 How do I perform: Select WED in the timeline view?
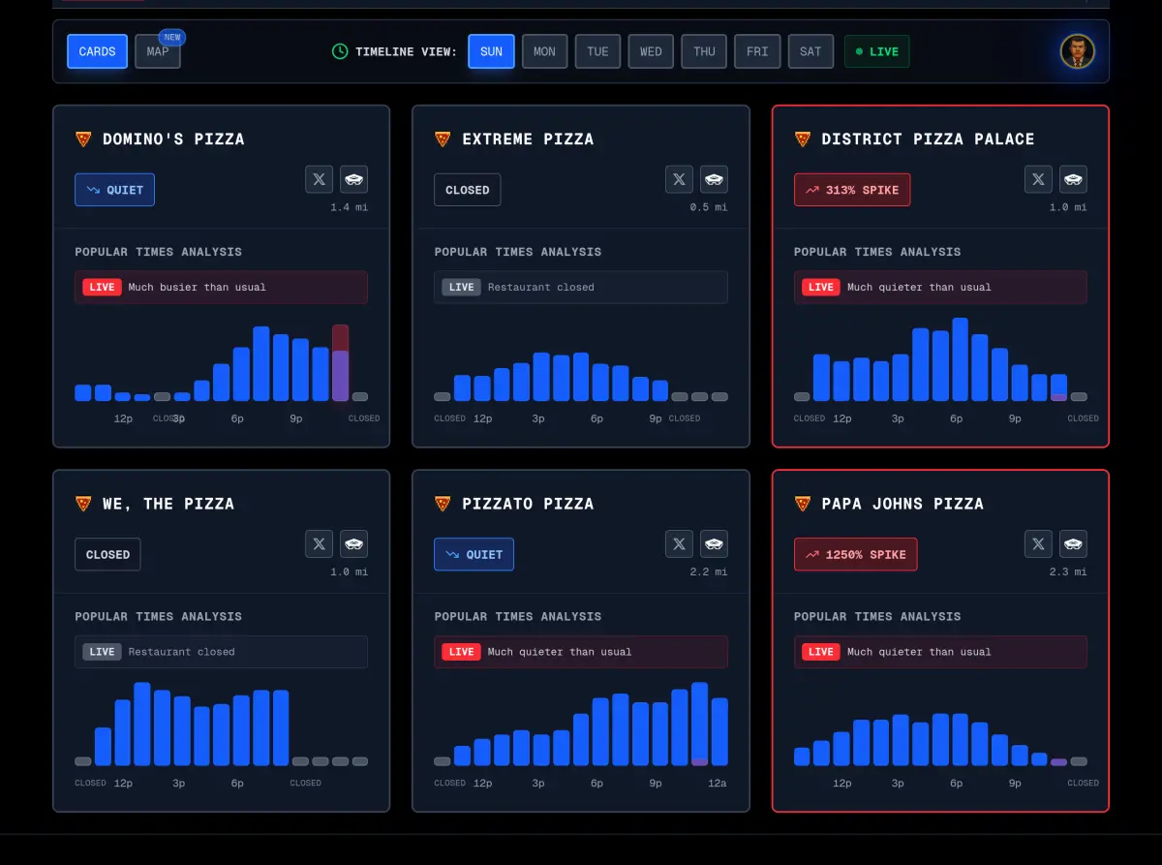coord(651,51)
